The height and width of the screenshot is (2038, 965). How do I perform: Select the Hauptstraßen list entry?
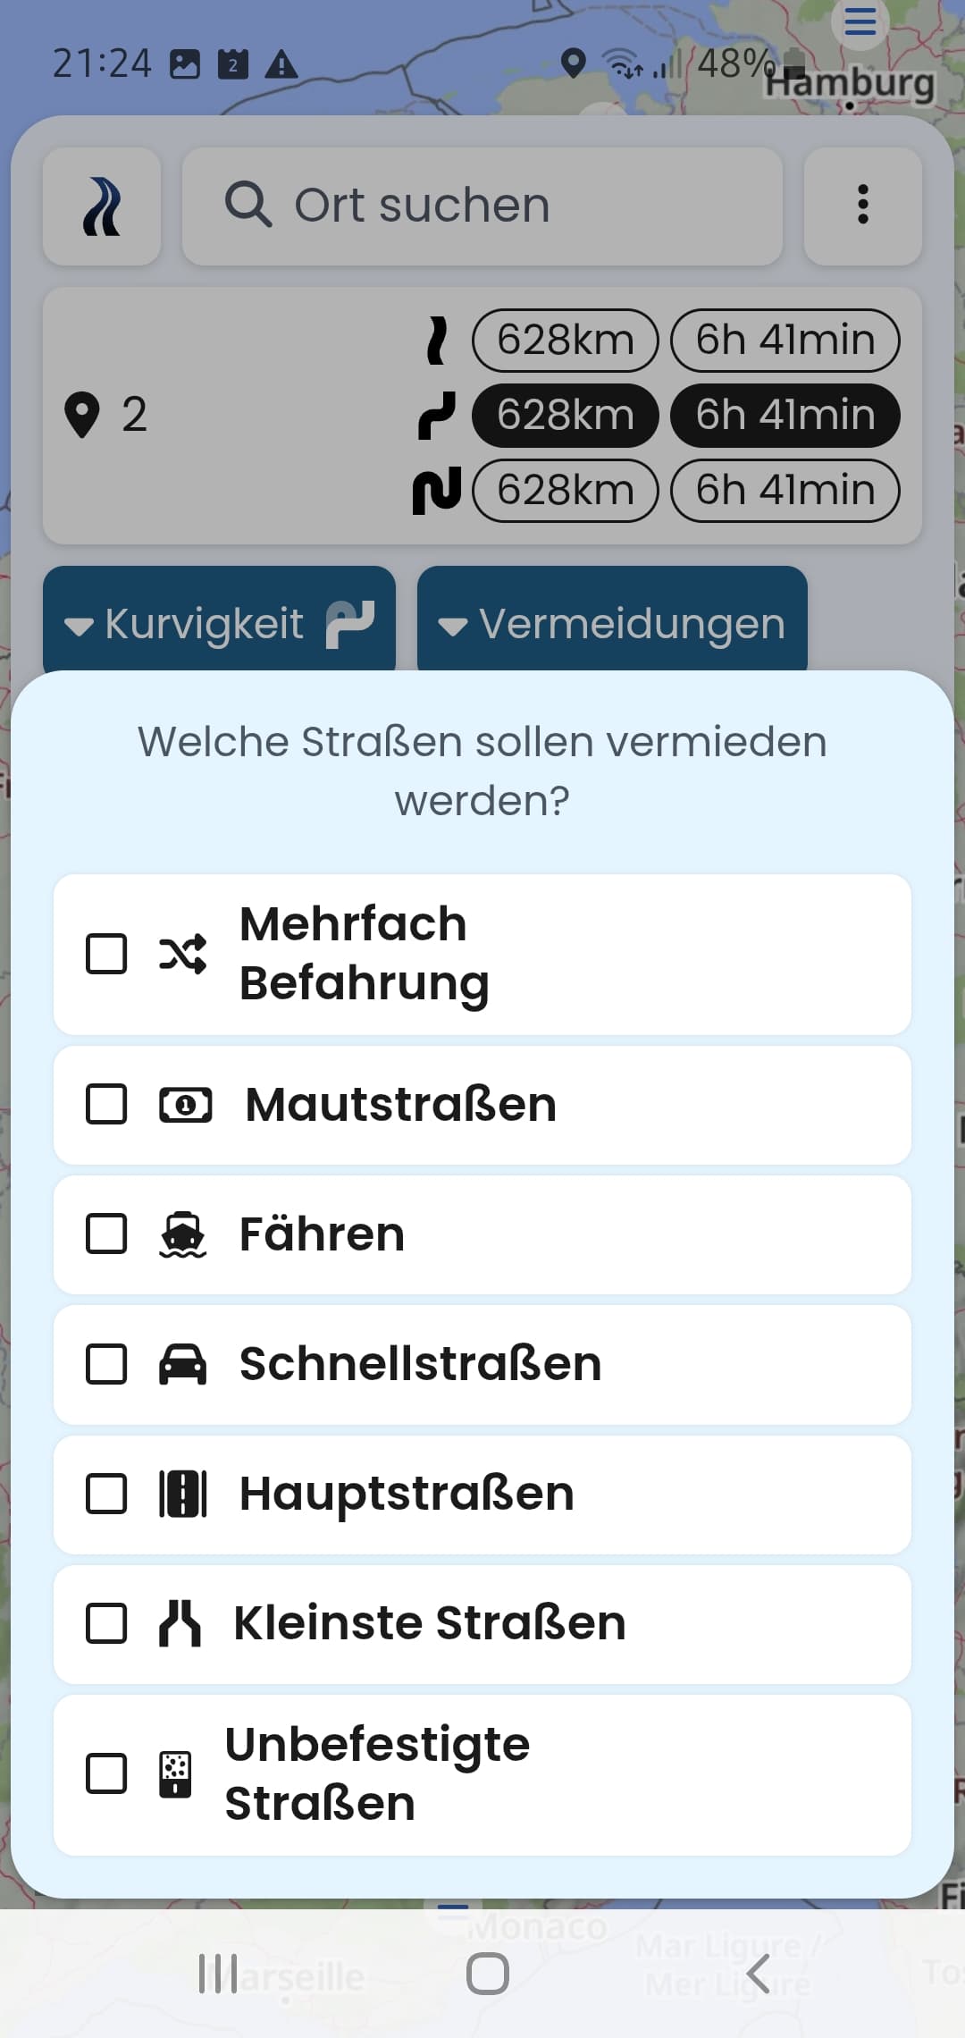[x=482, y=1495]
